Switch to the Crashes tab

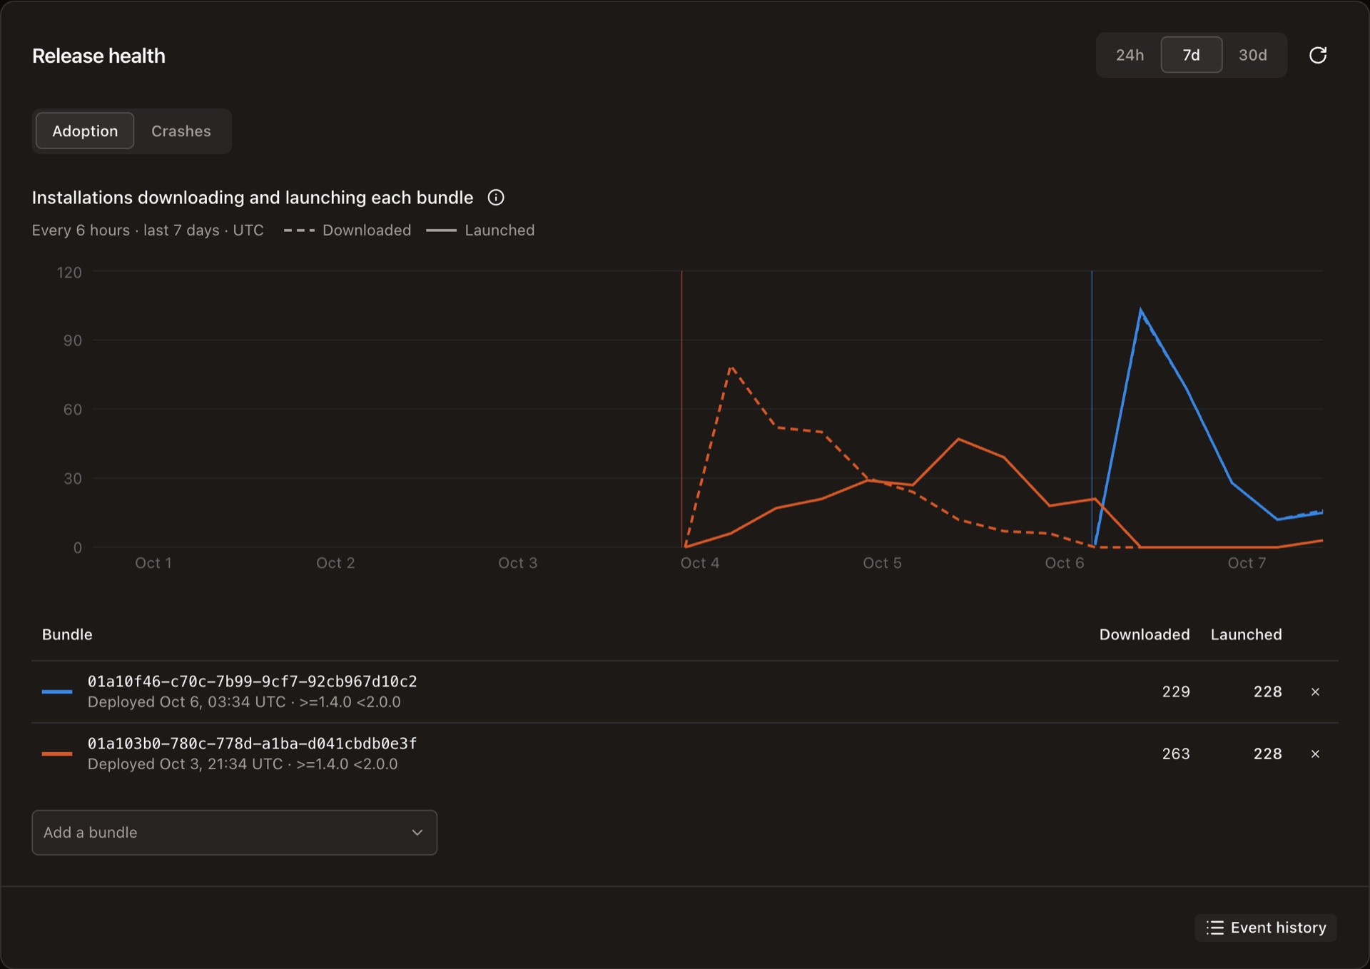coord(181,131)
